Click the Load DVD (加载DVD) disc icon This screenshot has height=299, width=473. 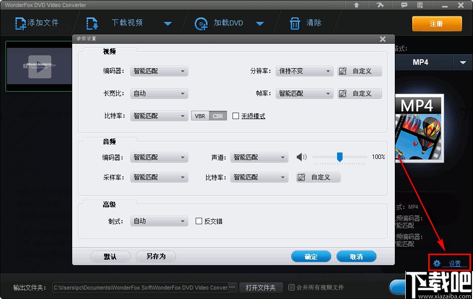point(201,23)
